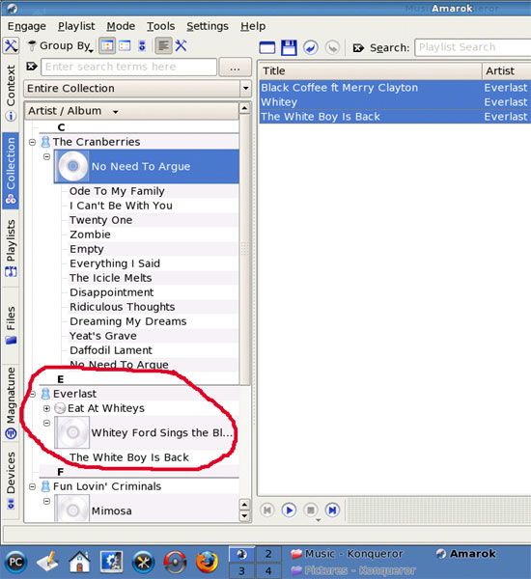Screen dimensions: 531x579
Task: Collapse the Whitey Ford Sings the Blues album
Action: (46, 423)
